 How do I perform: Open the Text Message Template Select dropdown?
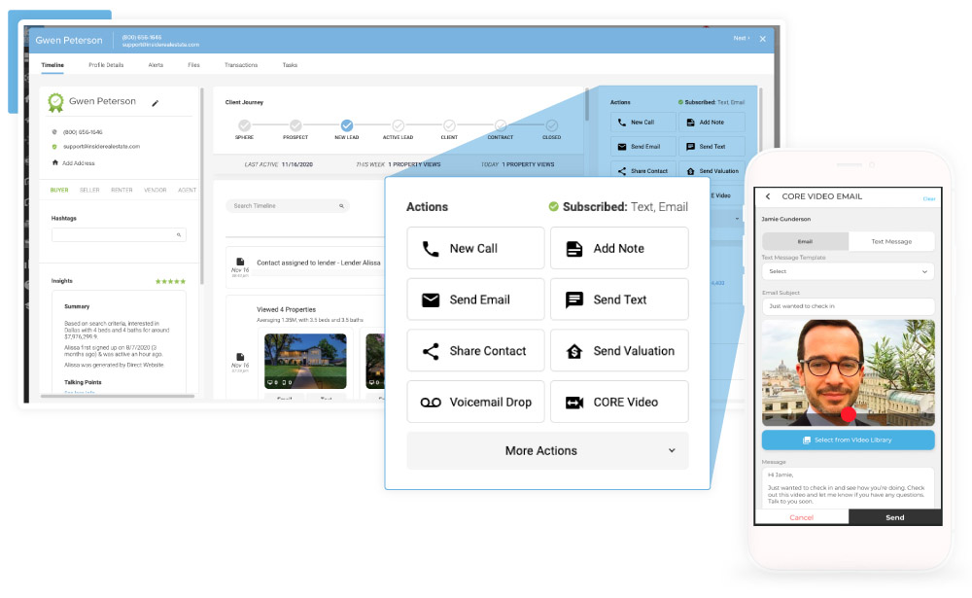coord(848,271)
